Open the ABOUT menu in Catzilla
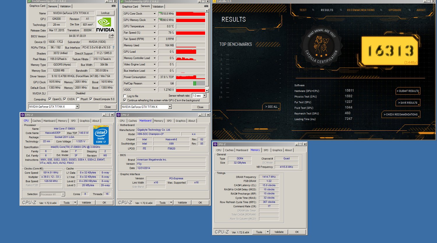 coord(421,10)
